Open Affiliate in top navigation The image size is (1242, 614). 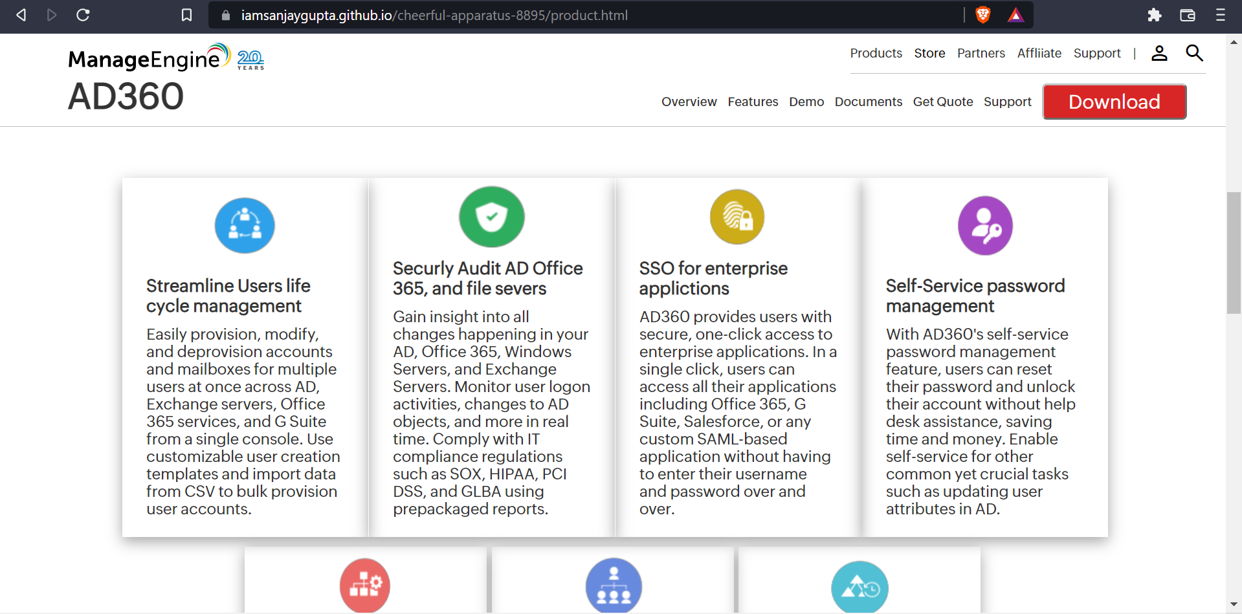pyautogui.click(x=1039, y=53)
